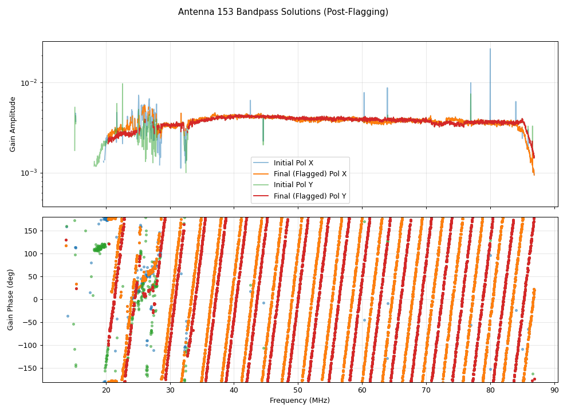Click the 150 tick label on phase axis

(30, 231)
